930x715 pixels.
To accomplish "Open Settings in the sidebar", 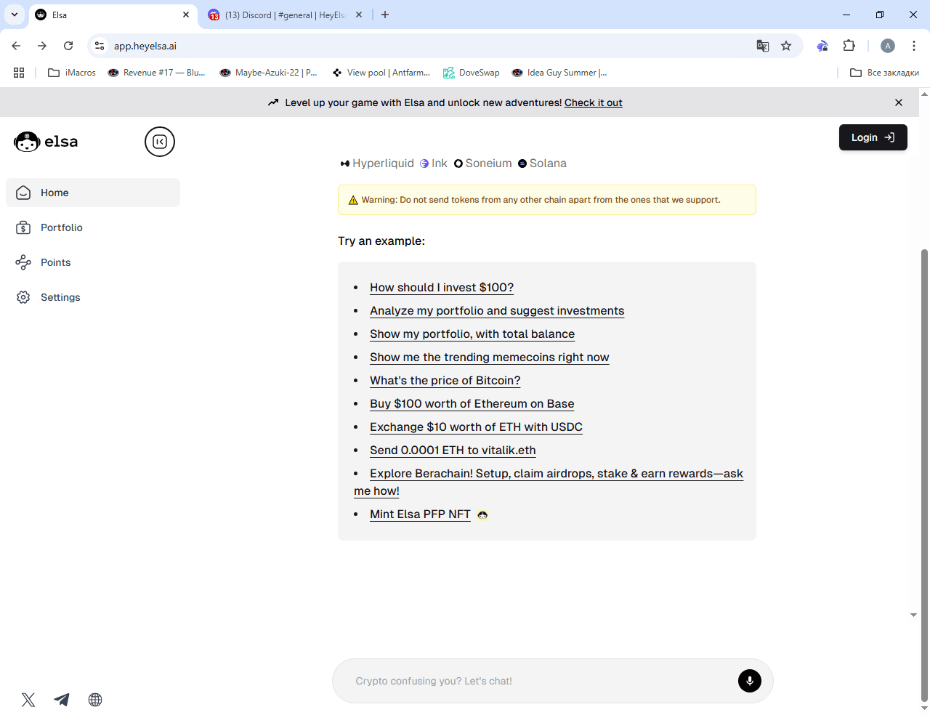I will 93,297.
